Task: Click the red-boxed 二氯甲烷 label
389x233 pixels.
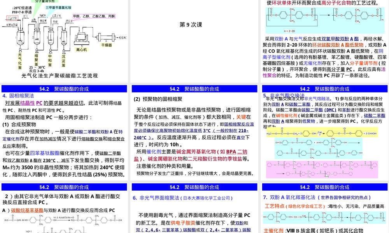Action: (12, 18)
